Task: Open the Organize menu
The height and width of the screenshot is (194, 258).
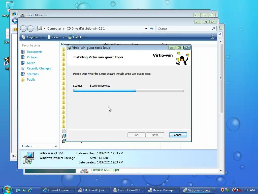Action: click(33, 37)
